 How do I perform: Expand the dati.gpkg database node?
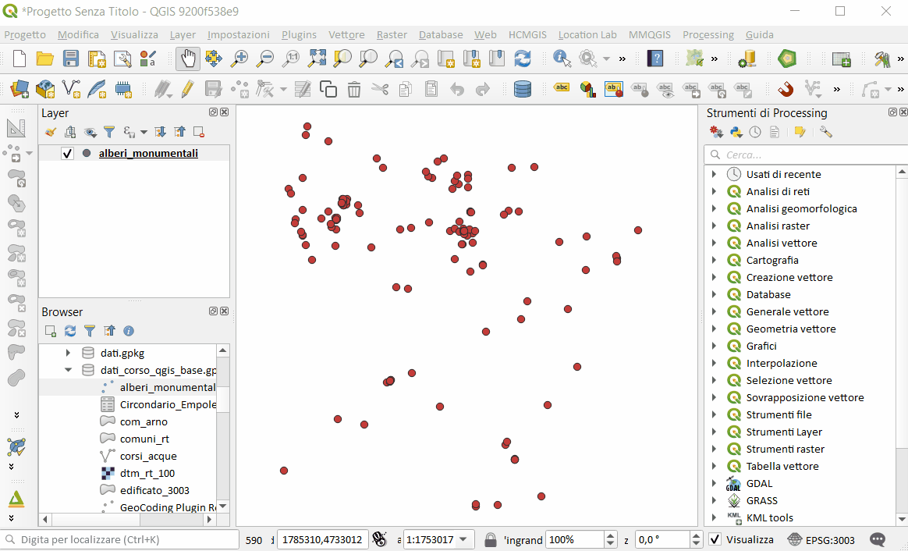(69, 353)
